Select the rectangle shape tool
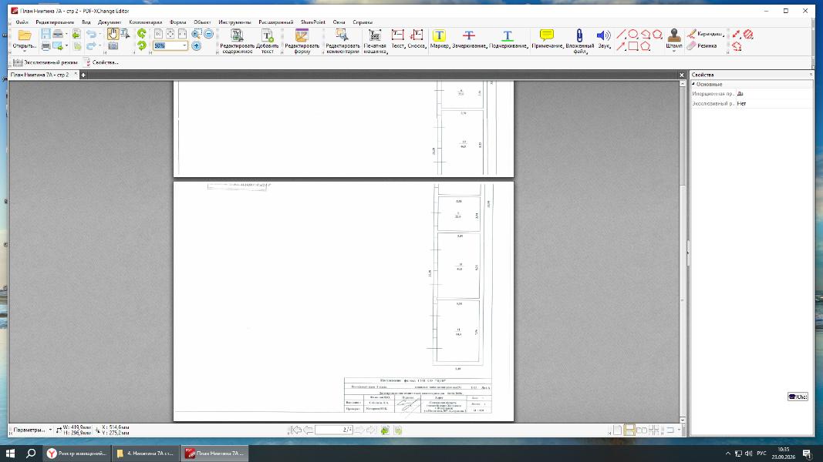 point(633,46)
